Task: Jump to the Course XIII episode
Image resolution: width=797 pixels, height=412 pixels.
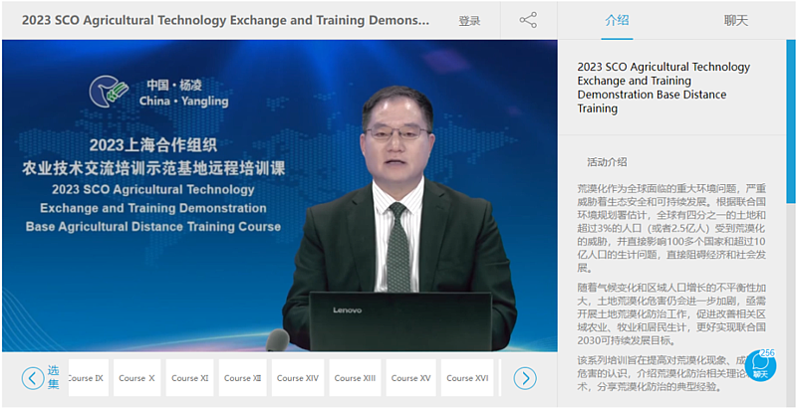Action: 355,378
